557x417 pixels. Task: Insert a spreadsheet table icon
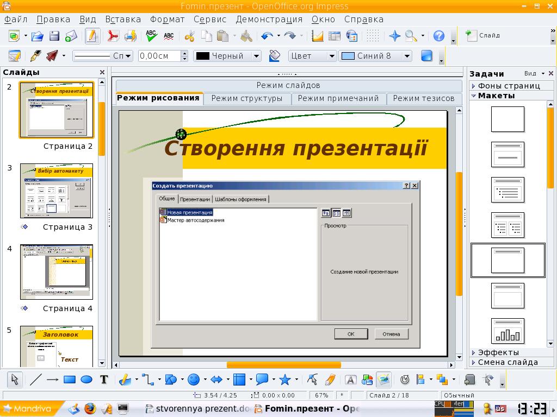[335, 36]
